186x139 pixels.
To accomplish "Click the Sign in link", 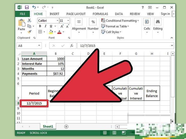I will tap(165, 14).
